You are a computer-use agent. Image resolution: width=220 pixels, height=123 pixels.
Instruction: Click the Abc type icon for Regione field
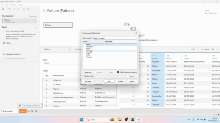click(46, 89)
